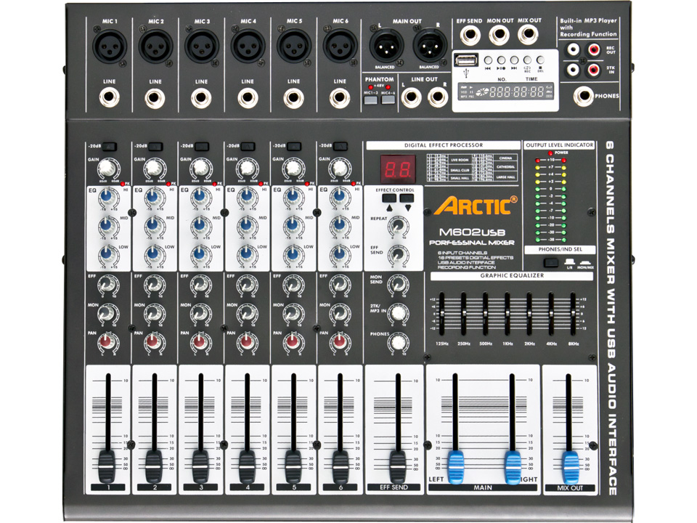Click the blue MID EQ knob on channel 3
Image resolution: width=697 pixels, height=523 pixels.
[x=199, y=226]
